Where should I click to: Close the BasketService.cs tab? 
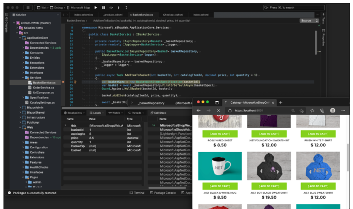coord(131,15)
